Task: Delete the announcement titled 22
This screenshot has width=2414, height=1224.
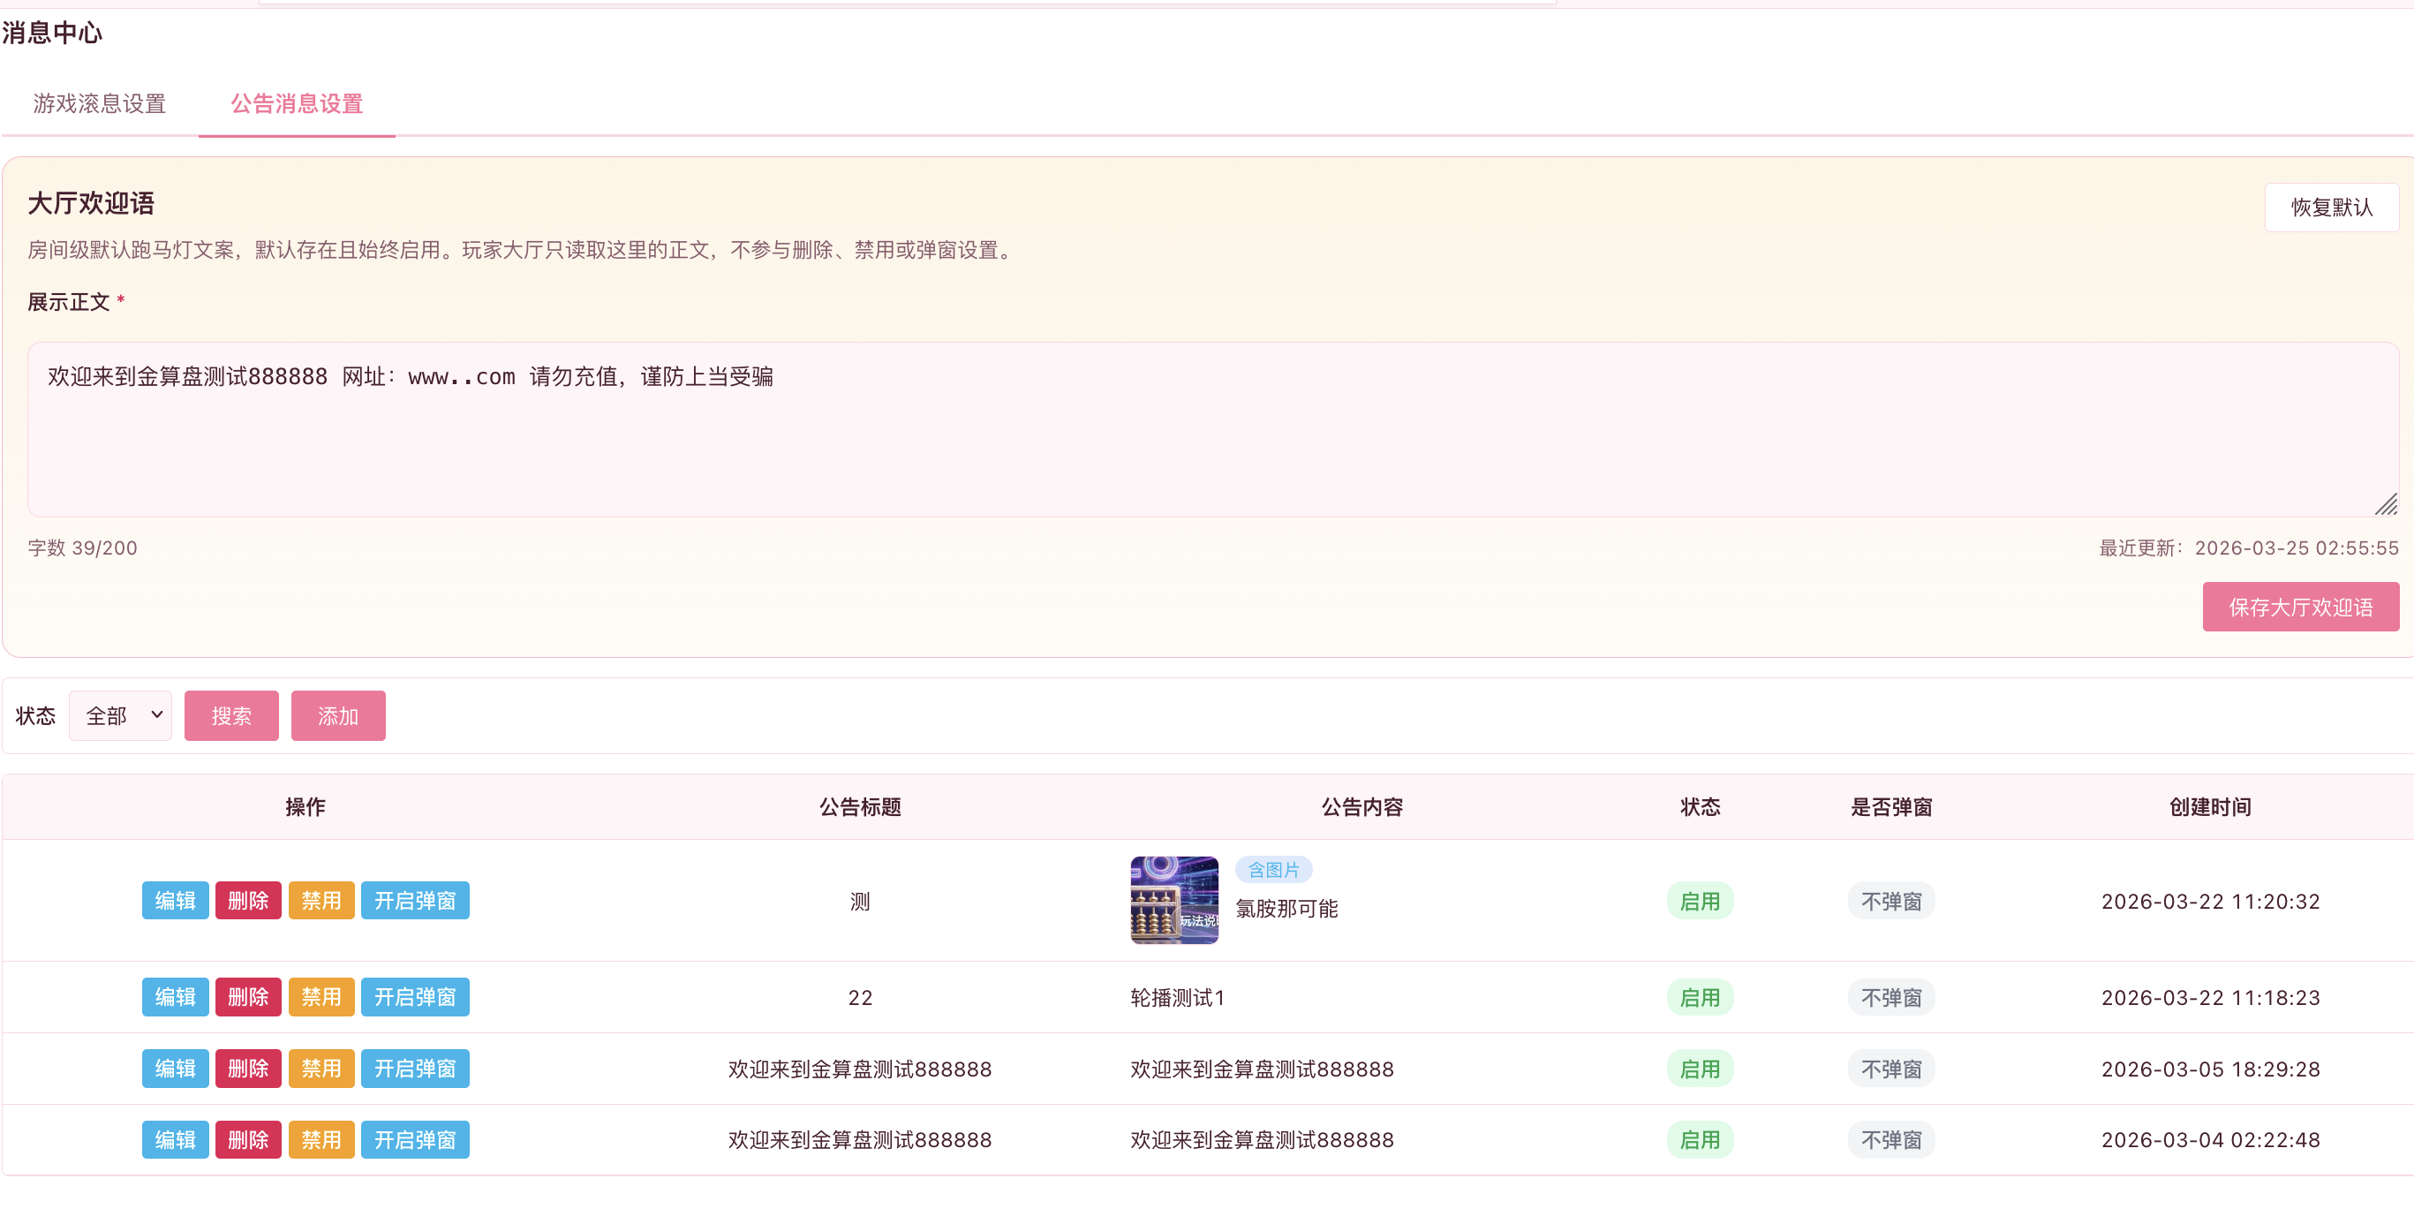Action: (248, 997)
